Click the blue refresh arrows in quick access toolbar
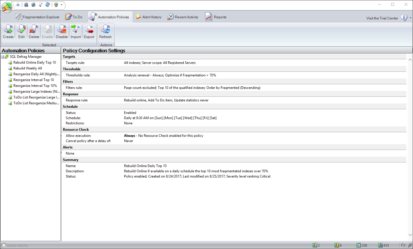The width and height of the screenshot is (413, 249). [x=47, y=5]
